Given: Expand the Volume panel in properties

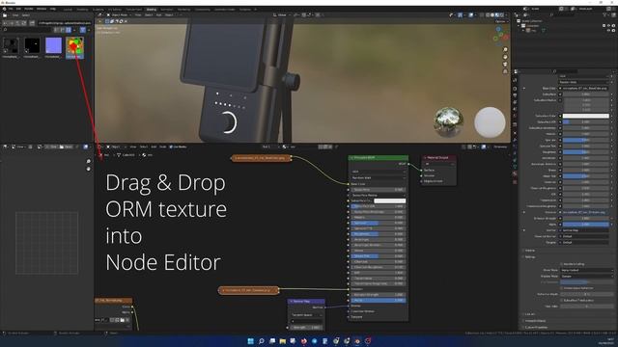Looking at the screenshot, I should (530, 251).
